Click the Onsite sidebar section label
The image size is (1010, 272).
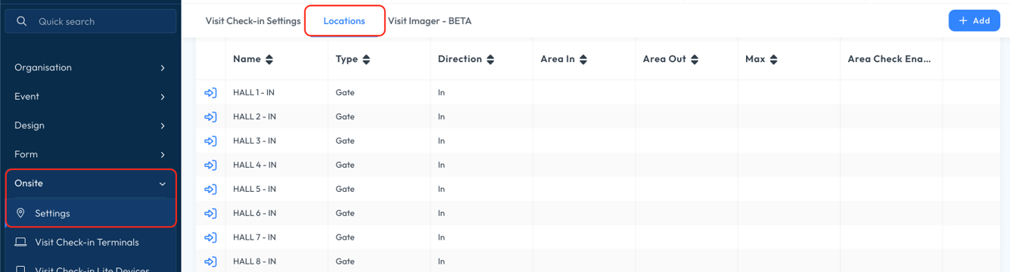coord(29,184)
